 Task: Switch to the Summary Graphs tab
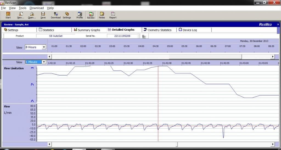point(87,30)
